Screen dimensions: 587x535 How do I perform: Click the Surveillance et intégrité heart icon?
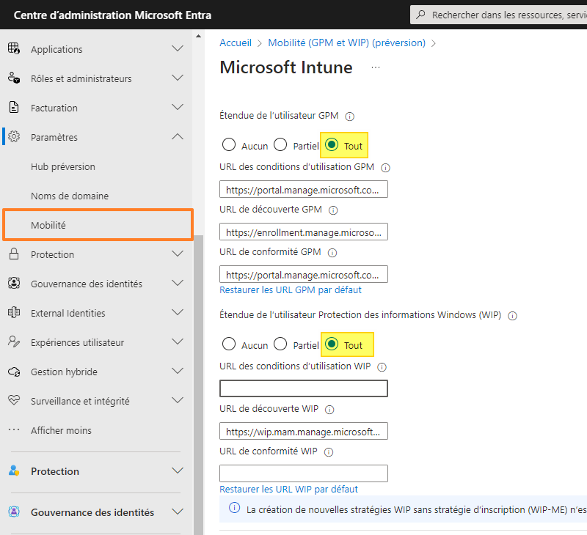click(x=13, y=401)
